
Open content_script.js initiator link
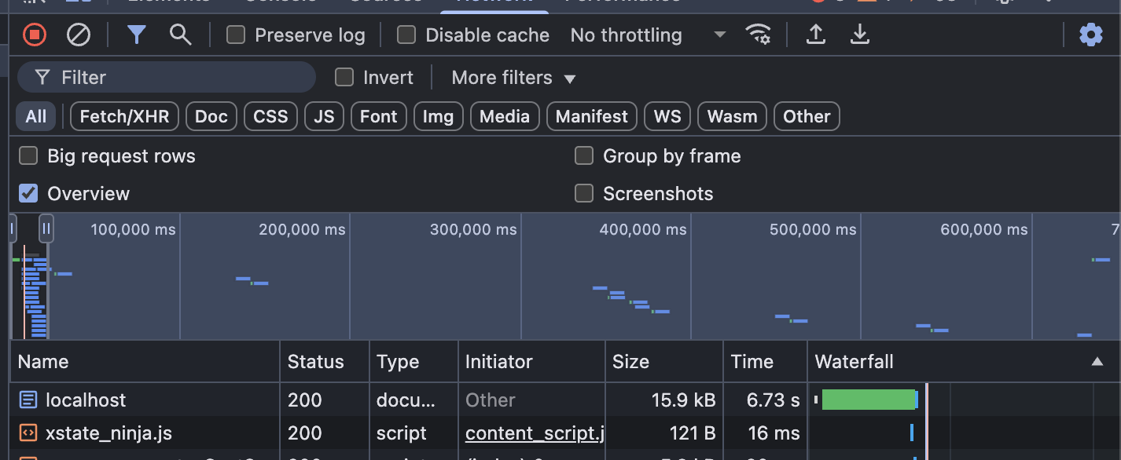pos(535,433)
